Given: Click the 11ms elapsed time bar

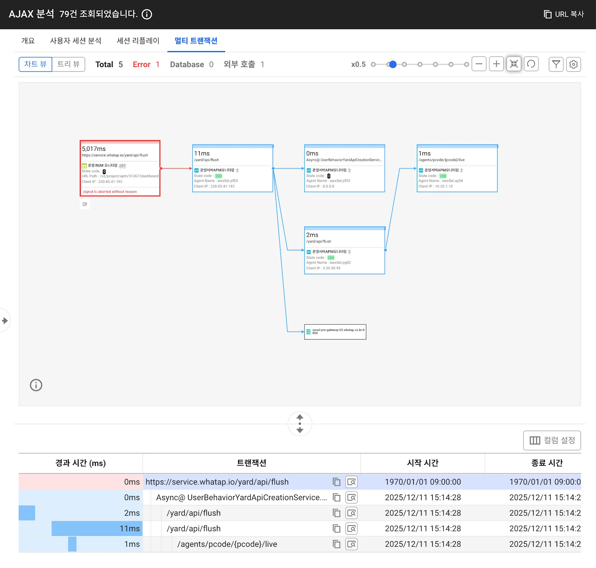Looking at the screenshot, I should pyautogui.click(x=97, y=529).
